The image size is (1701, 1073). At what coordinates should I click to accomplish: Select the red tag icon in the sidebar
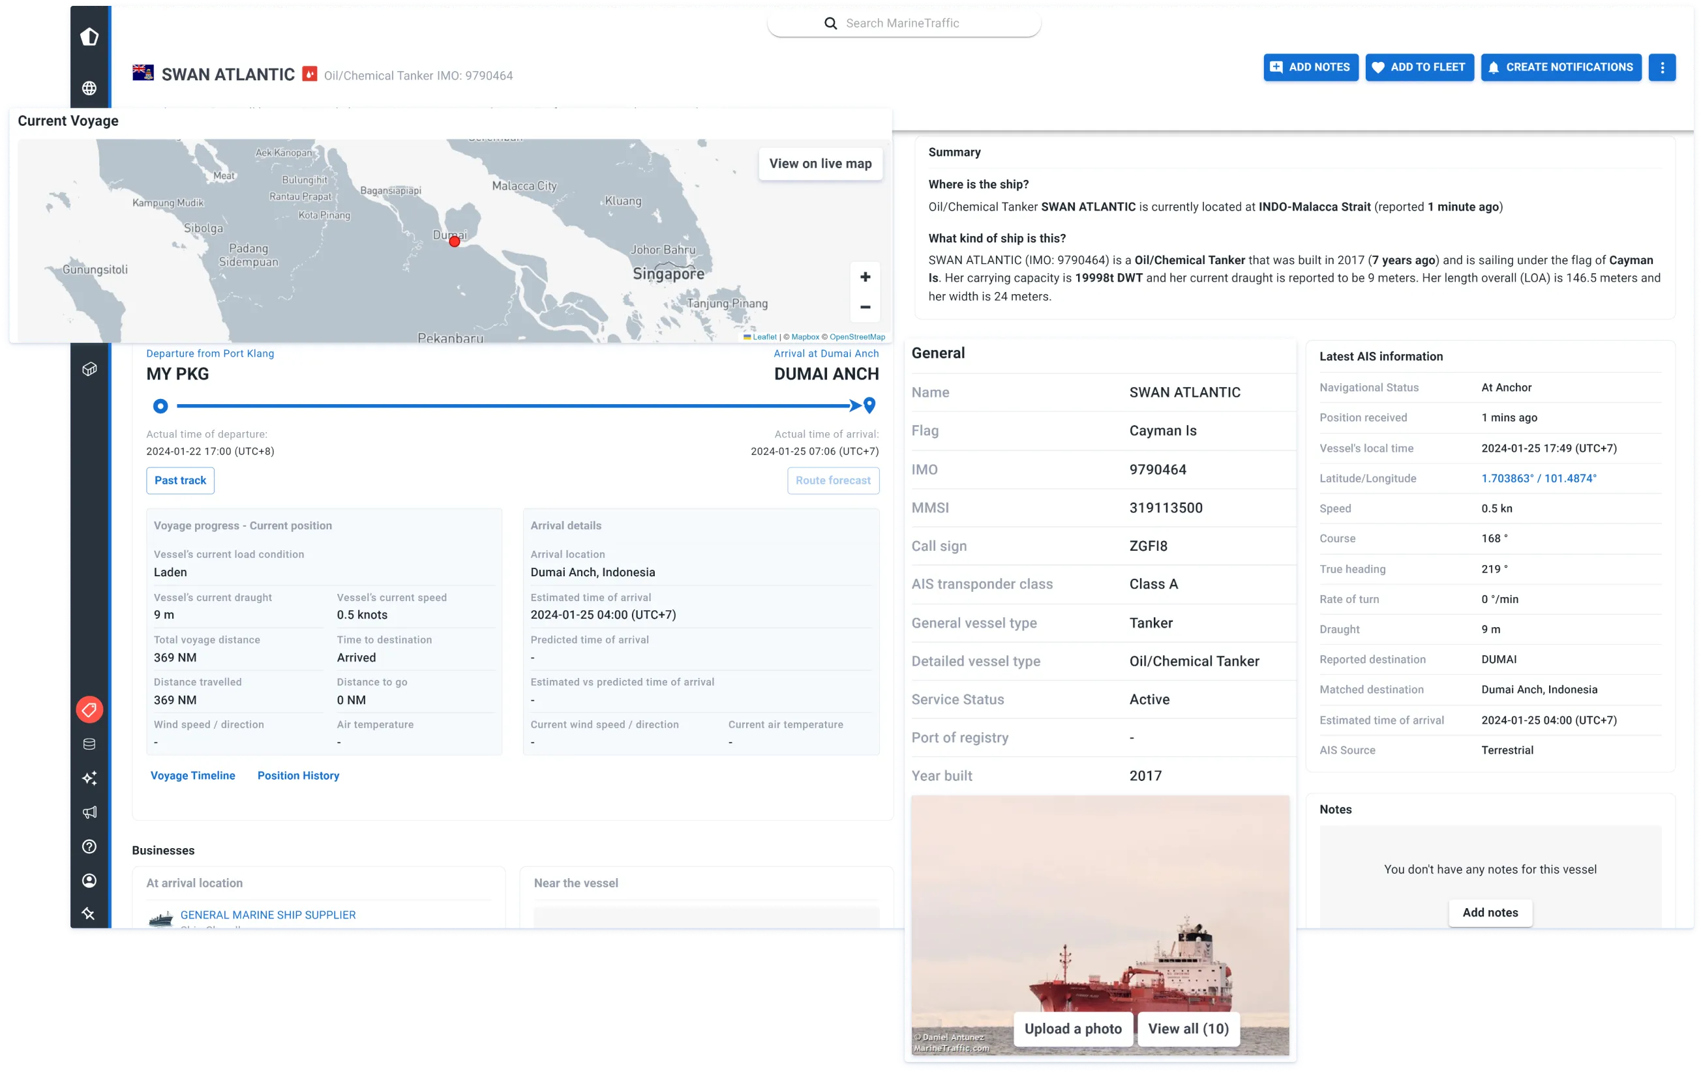(90, 709)
